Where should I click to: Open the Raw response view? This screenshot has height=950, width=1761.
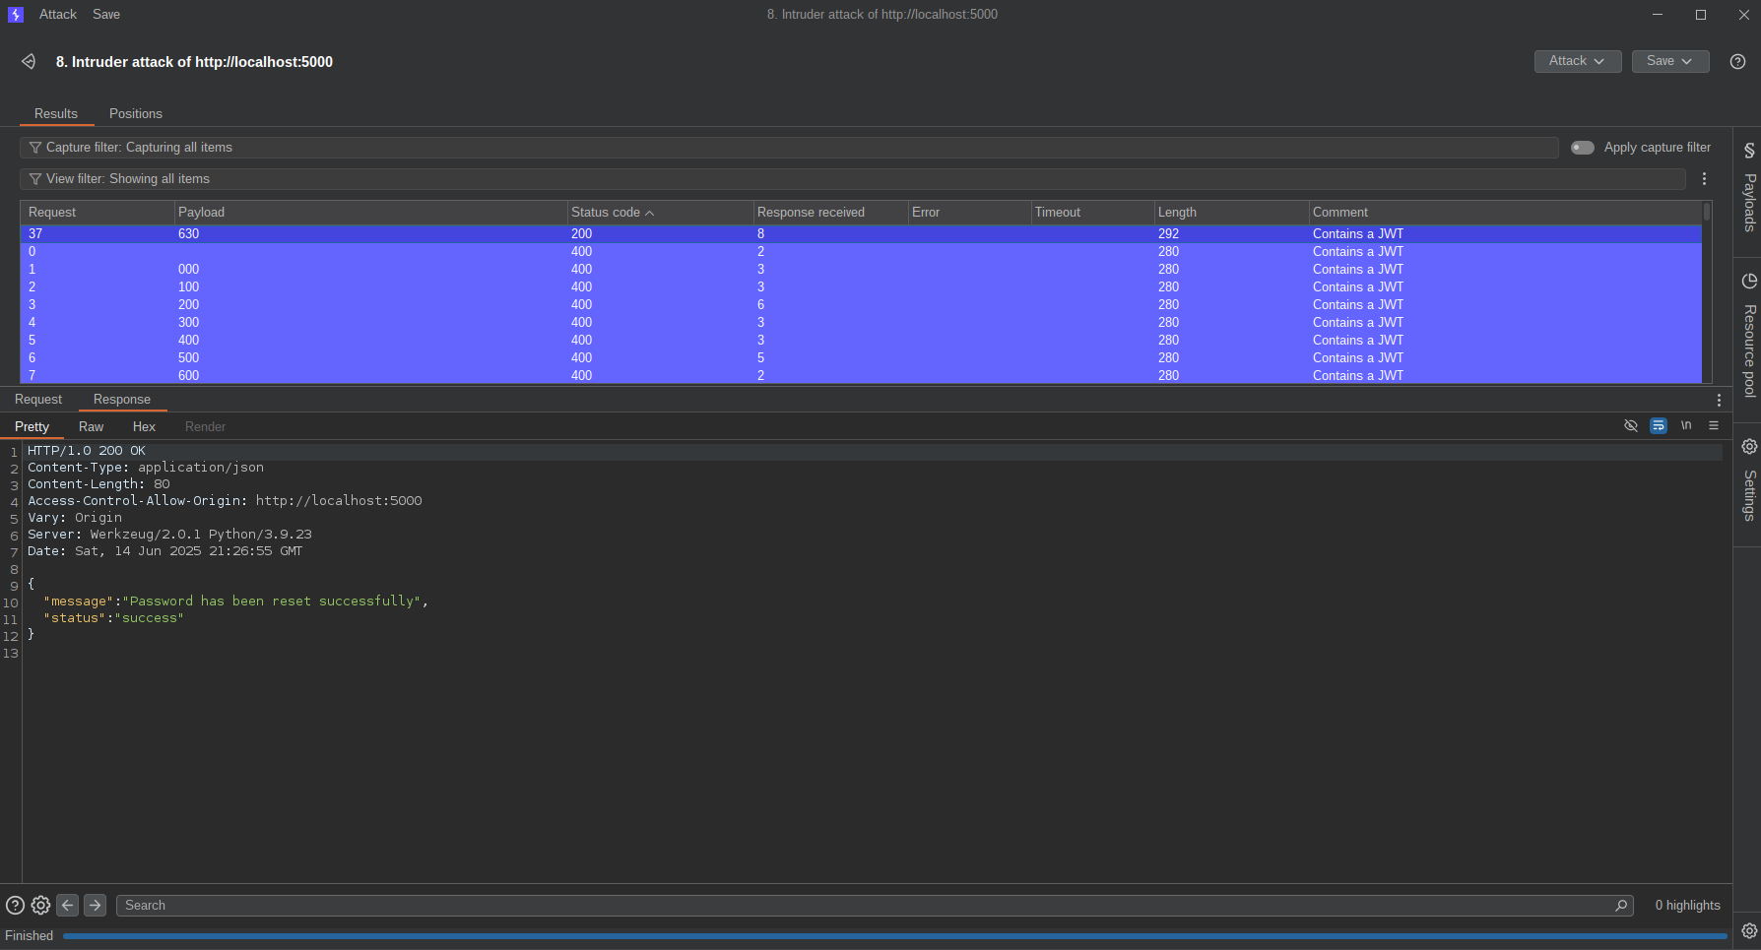(91, 427)
